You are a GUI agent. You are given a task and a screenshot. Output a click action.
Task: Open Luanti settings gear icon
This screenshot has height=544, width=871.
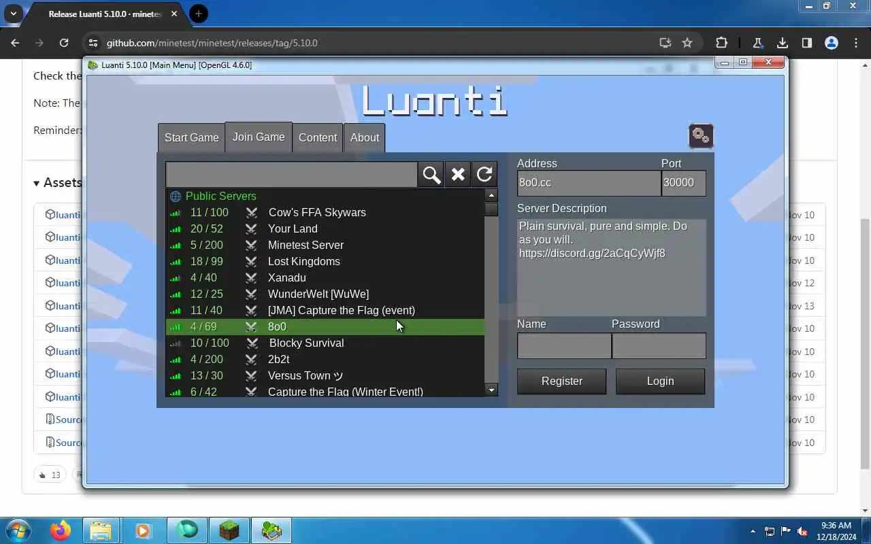701,135
